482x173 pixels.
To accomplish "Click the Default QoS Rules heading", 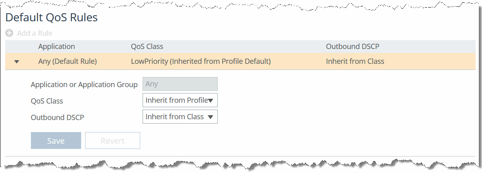I will [x=51, y=18].
